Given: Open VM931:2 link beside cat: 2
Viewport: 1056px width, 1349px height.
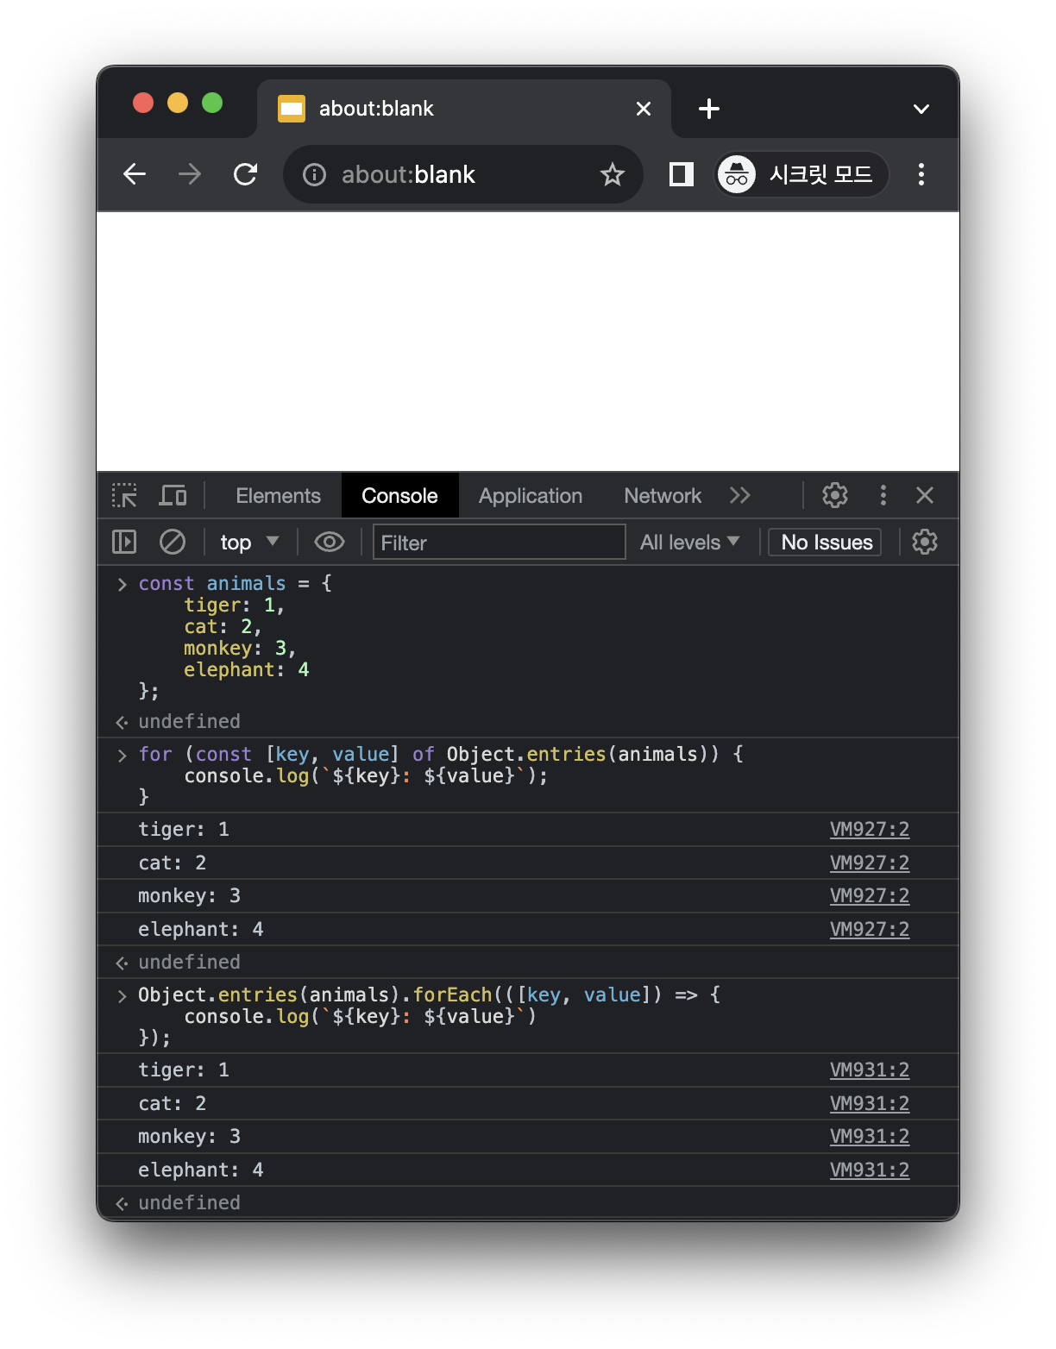Looking at the screenshot, I should coord(869,1104).
